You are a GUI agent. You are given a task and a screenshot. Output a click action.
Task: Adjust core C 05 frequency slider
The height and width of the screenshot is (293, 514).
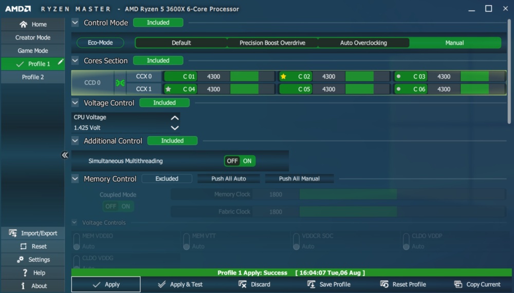pos(368,89)
